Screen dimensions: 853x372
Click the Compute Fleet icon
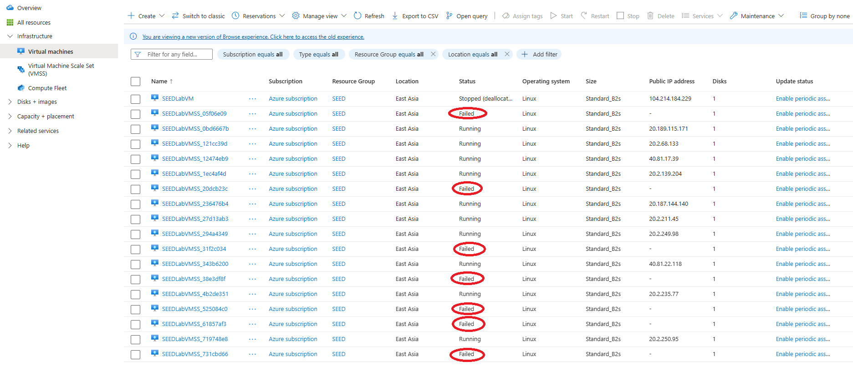(x=21, y=88)
